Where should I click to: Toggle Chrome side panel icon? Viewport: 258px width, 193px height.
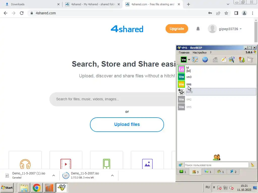(x=236, y=13)
